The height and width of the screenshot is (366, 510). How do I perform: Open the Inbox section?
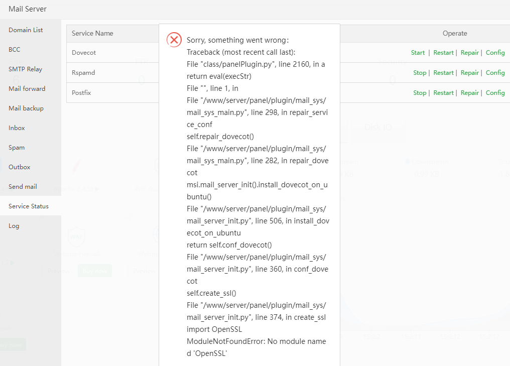click(17, 128)
